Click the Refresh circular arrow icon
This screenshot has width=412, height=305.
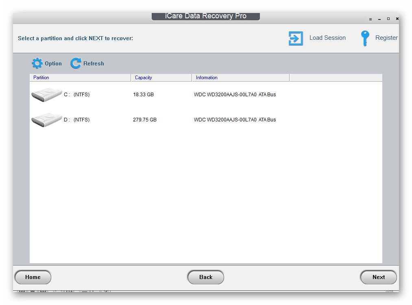point(76,63)
